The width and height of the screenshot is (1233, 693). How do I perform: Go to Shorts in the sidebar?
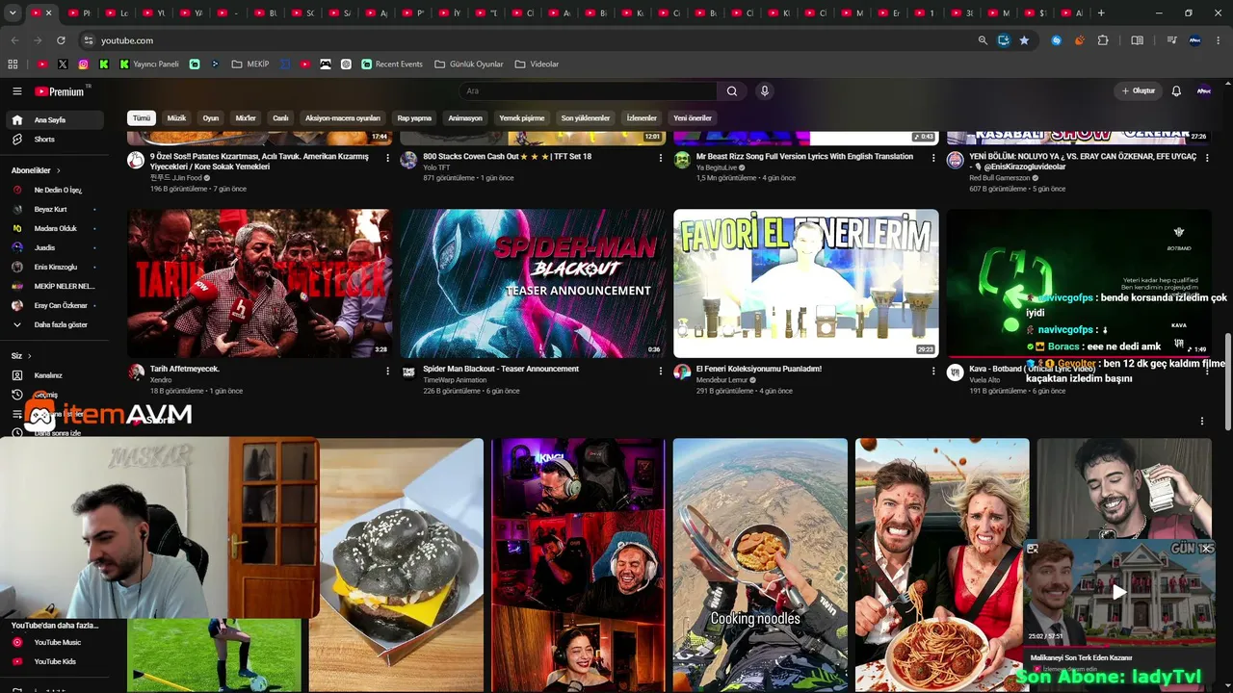(53, 140)
